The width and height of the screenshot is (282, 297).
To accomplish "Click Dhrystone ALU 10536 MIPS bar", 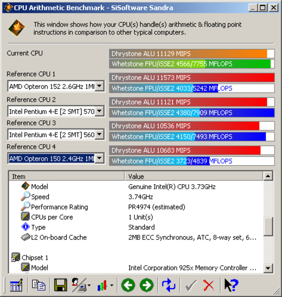I will click(192, 126).
